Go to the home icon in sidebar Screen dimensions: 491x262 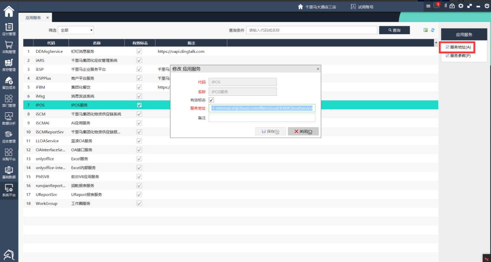click(9, 11)
